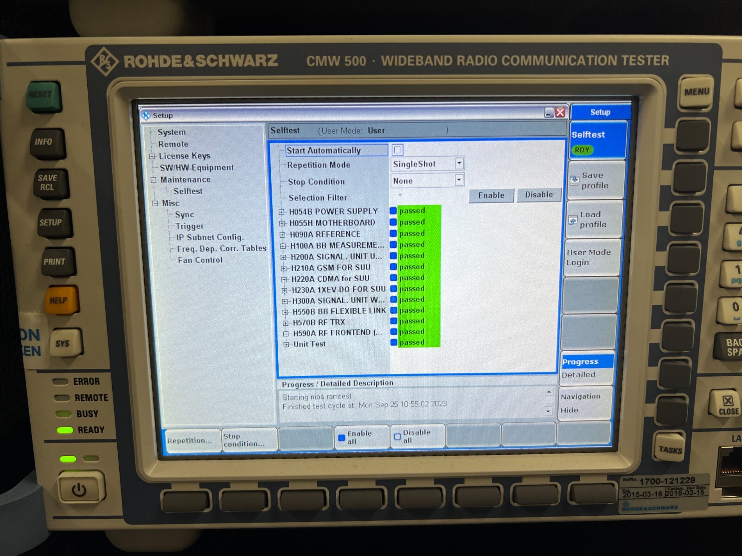This screenshot has width=742, height=556.
Task: Open the User Mode Login softkey
Action: 593,257
